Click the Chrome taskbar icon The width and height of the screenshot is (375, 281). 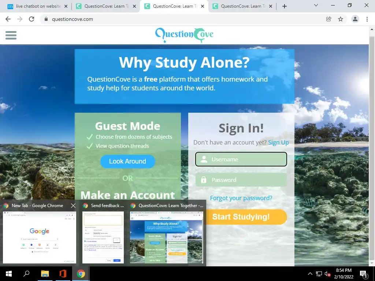point(81,274)
